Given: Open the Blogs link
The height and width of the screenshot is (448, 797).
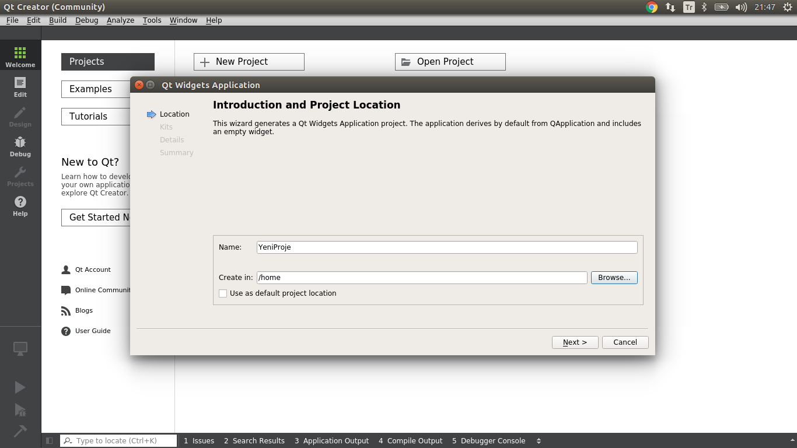Looking at the screenshot, I should (77, 311).
